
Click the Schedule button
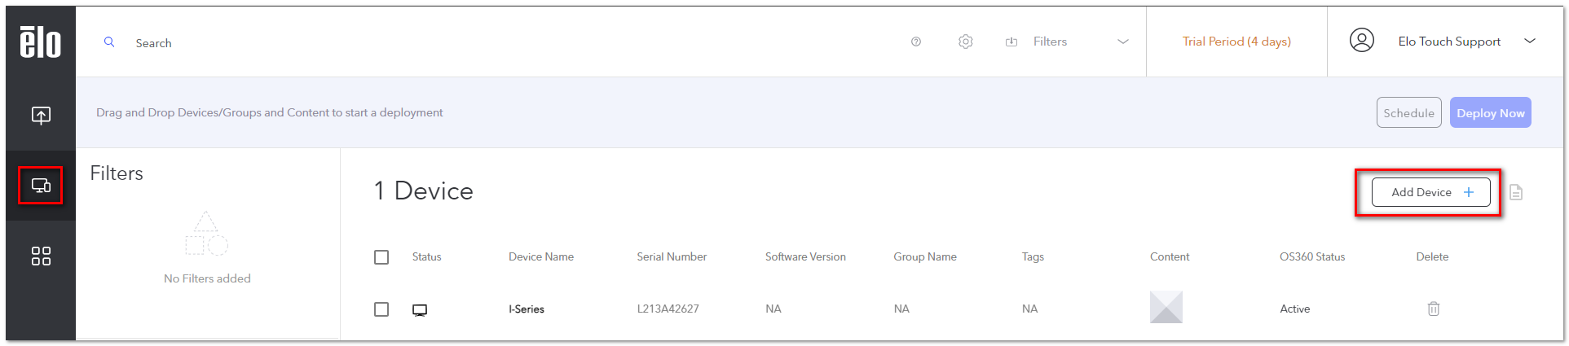point(1409,113)
